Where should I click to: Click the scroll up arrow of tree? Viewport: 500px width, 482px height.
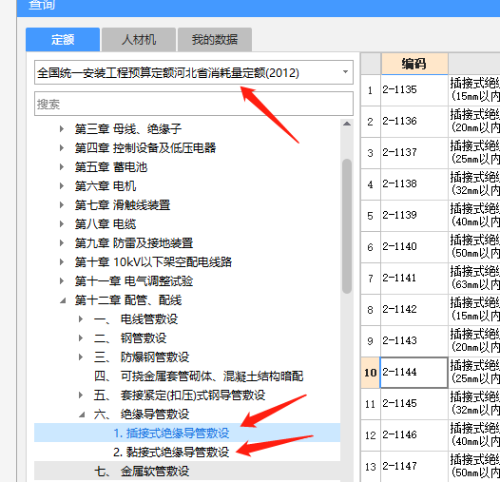(347, 124)
